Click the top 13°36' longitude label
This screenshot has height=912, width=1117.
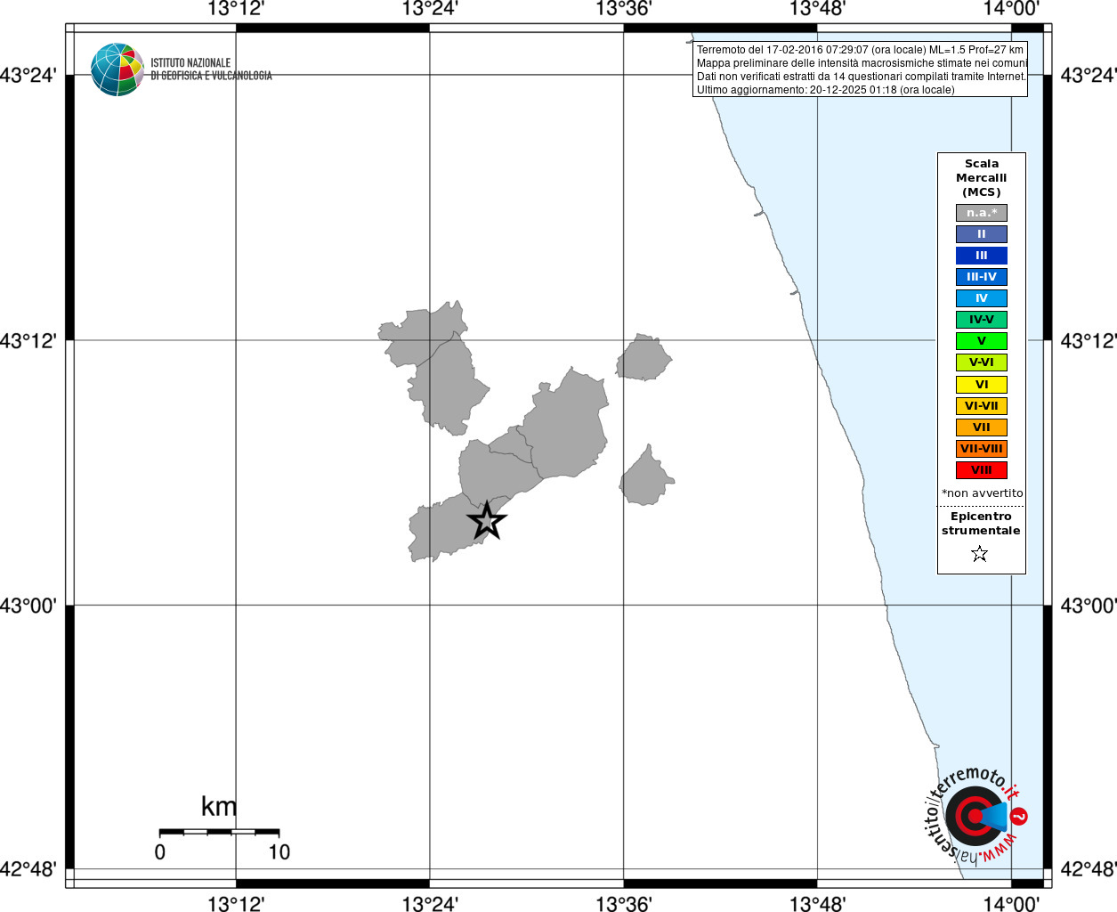[x=624, y=9]
